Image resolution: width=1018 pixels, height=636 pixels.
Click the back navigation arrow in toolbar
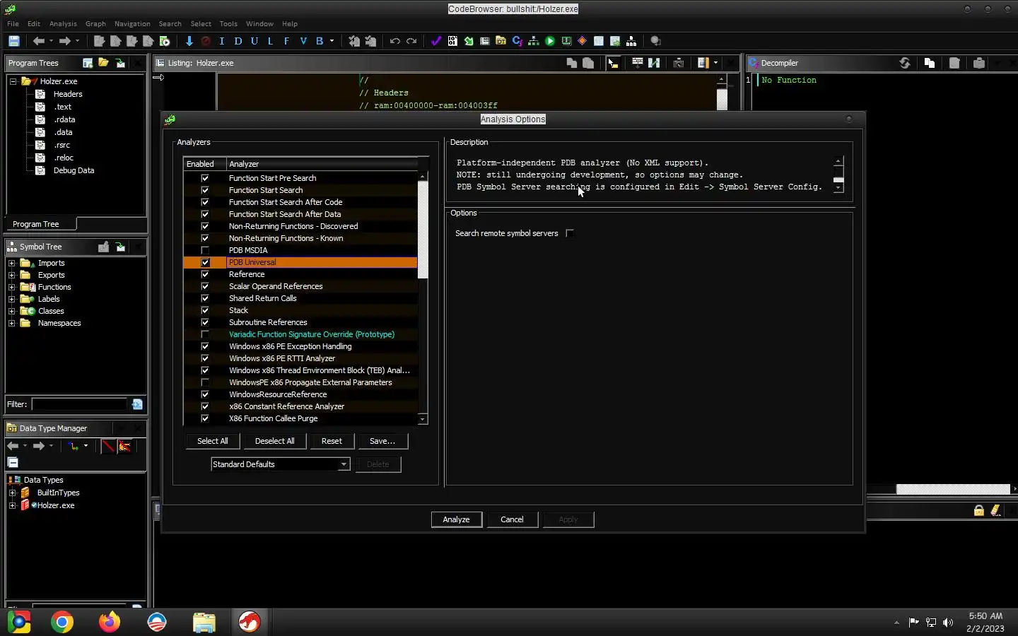pyautogui.click(x=39, y=41)
